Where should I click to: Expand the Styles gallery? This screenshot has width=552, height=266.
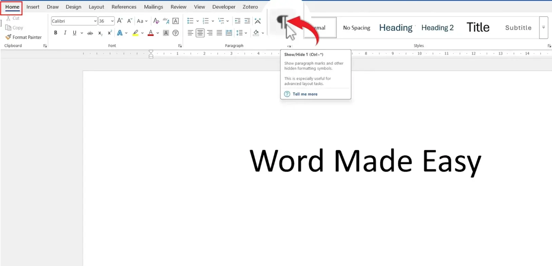click(543, 28)
